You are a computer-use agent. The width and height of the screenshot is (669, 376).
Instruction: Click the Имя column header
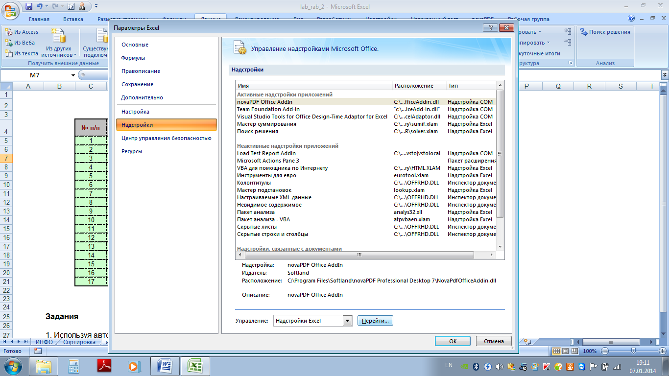[x=314, y=86]
